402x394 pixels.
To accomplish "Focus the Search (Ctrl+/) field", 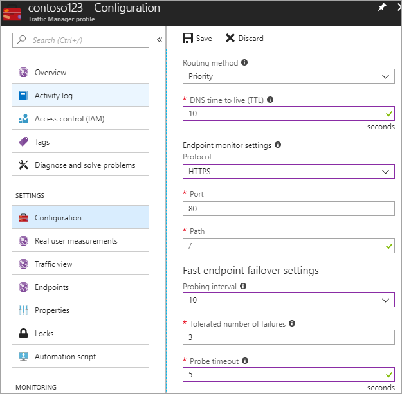I will pyautogui.click(x=80, y=40).
